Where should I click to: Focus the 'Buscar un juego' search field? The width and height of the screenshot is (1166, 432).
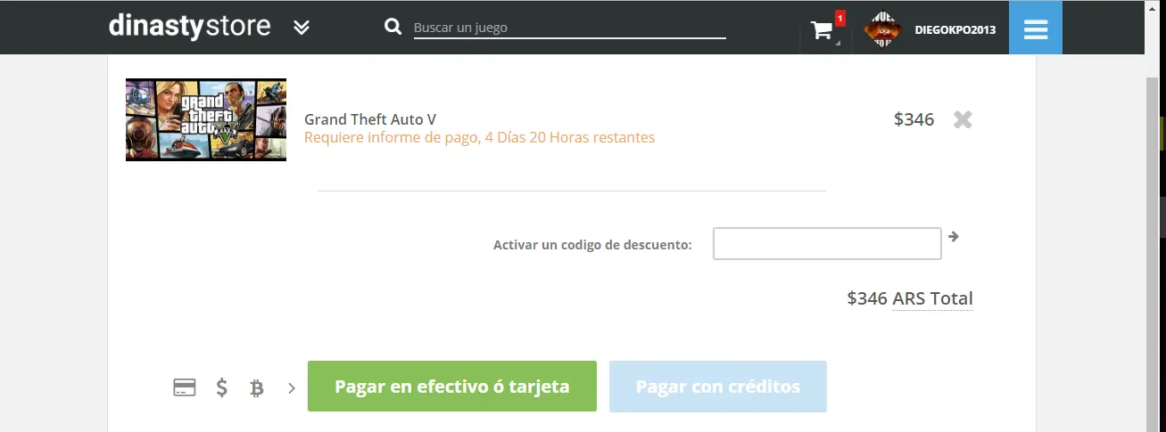coord(569,28)
